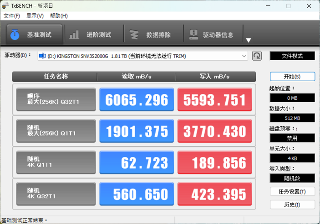Click the 顺序 最大(256K) Q32T1 task button
Screen dimensions: 320x224
[56, 99]
